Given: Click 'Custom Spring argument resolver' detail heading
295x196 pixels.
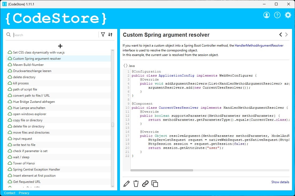Looking at the screenshot, I should pyautogui.click(x=166, y=35).
